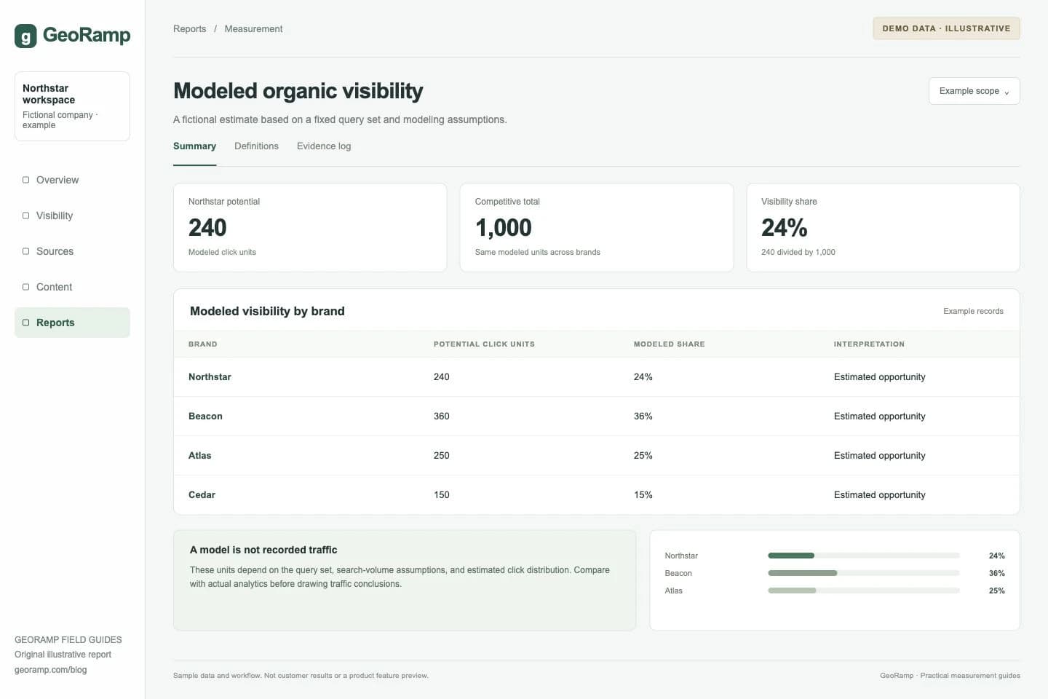Viewport: 1048px width, 699px height.
Task: Click the Competitive total card
Action: [596, 227]
